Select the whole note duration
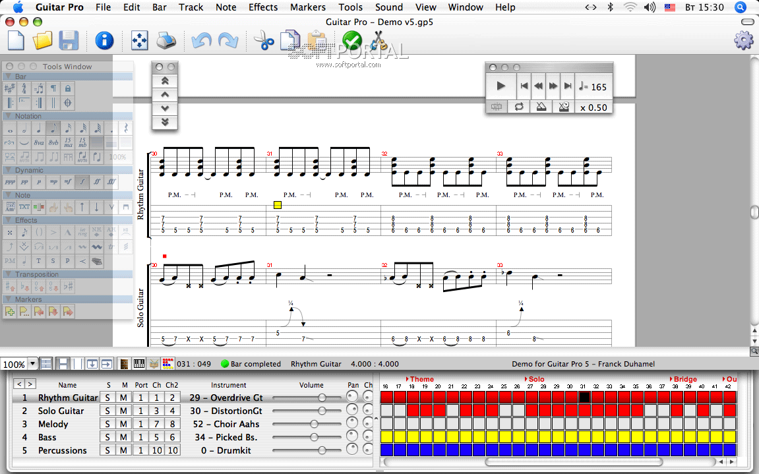 point(10,129)
